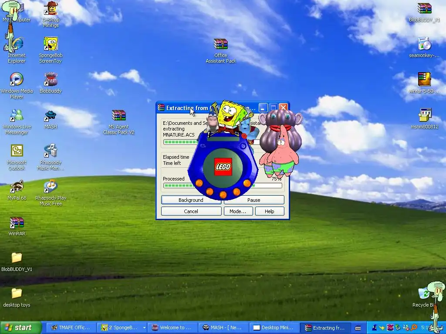
Task: Open the Desktop Minifigs shortcut icon
Action: pyautogui.click(x=51, y=14)
